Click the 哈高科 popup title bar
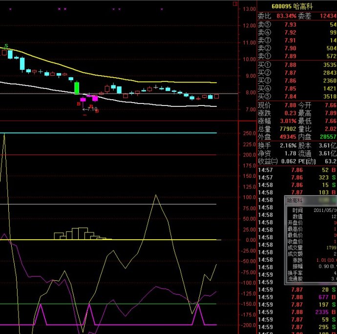 [x=311, y=200]
